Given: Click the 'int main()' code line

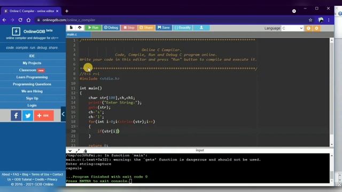Looking at the screenshot, I should [x=91, y=88].
